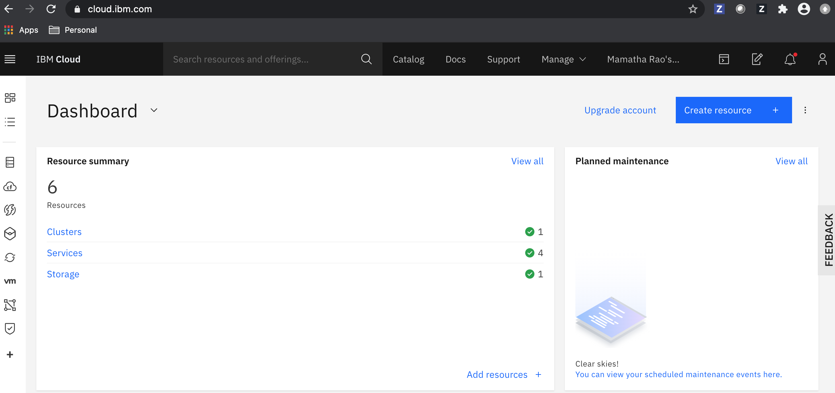835x393 pixels.
Task: Click the Create resource button
Action: 733,110
